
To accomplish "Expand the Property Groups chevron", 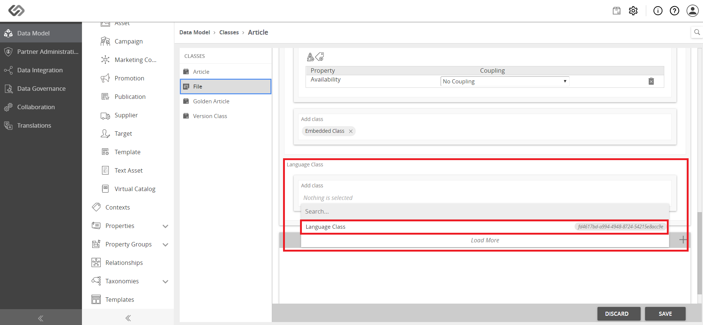I will click(x=165, y=245).
